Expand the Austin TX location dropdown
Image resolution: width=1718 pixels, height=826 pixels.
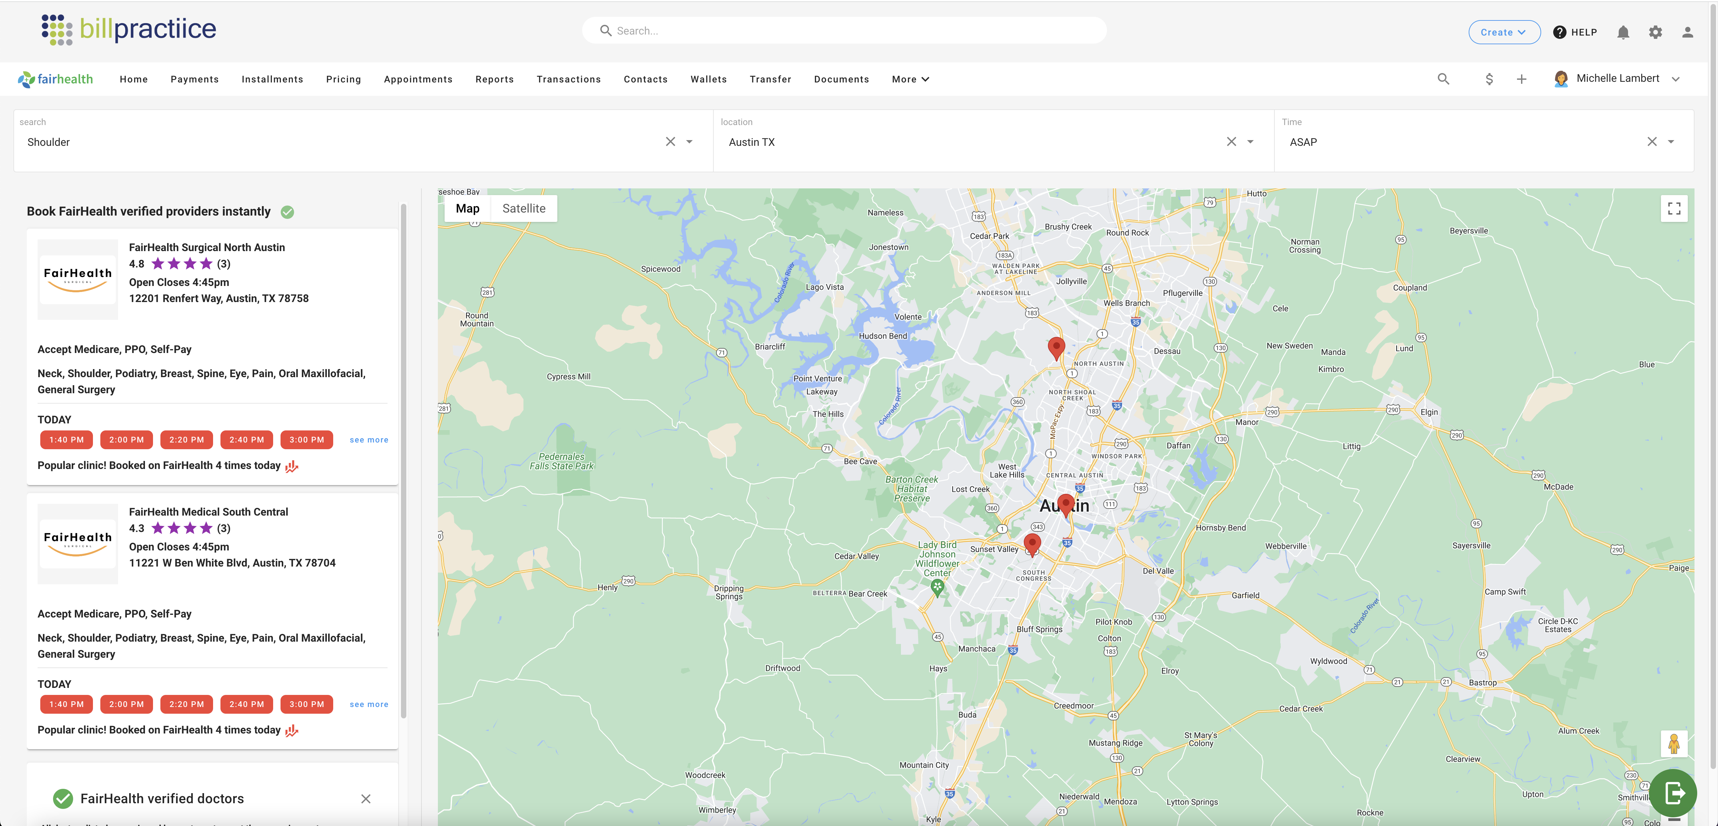pyautogui.click(x=1250, y=142)
